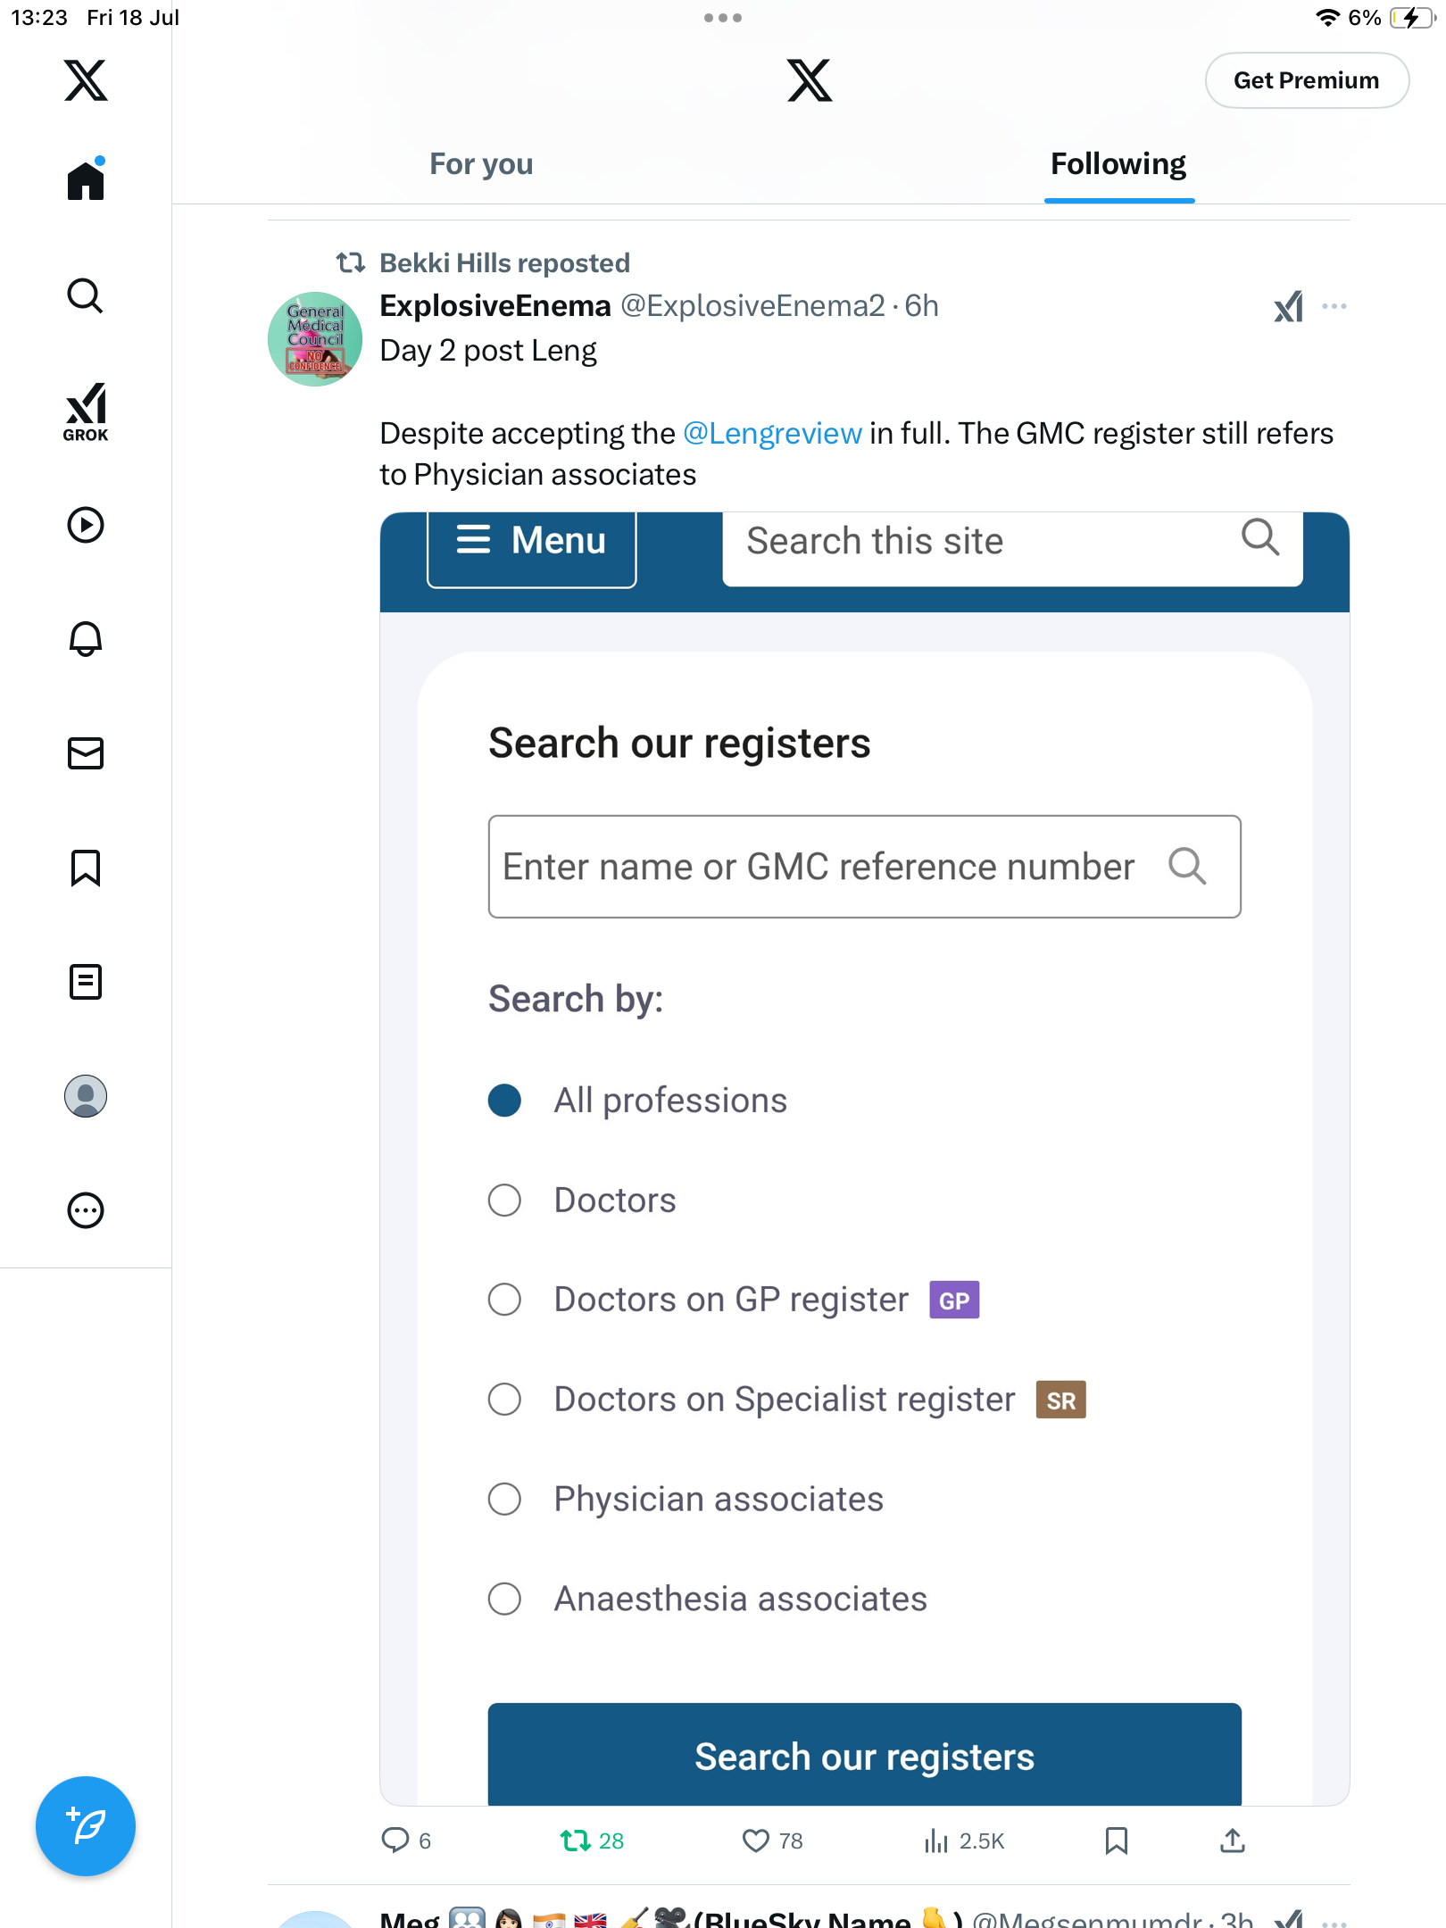Open the Notifications bell
Screen dimensions: 1446x1928
pyautogui.click(x=86, y=639)
